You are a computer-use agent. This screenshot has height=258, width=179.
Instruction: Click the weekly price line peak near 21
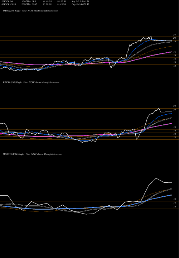click(159, 108)
